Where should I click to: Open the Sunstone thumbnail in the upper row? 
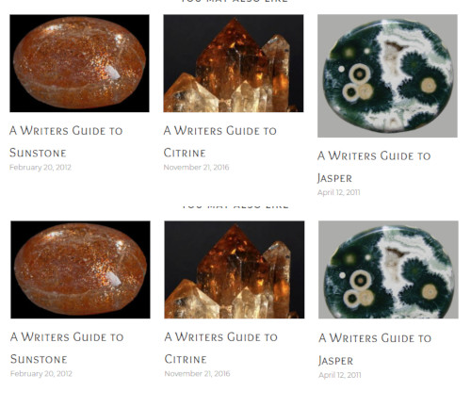(79, 63)
